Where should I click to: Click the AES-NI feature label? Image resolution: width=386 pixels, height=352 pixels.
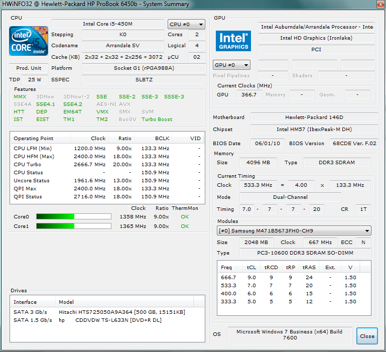(x=106, y=104)
